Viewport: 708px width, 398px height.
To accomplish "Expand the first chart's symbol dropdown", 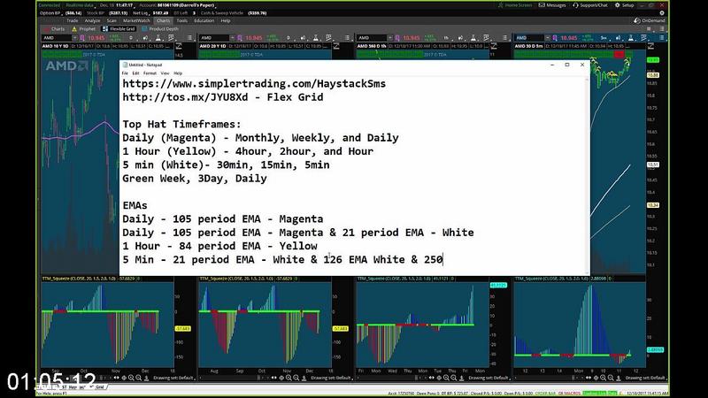I will coord(75,38).
